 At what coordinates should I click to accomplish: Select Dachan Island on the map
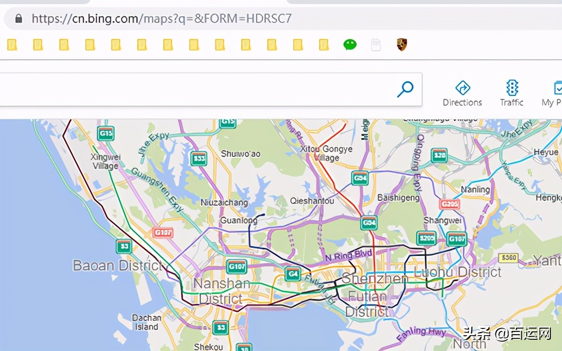147,322
